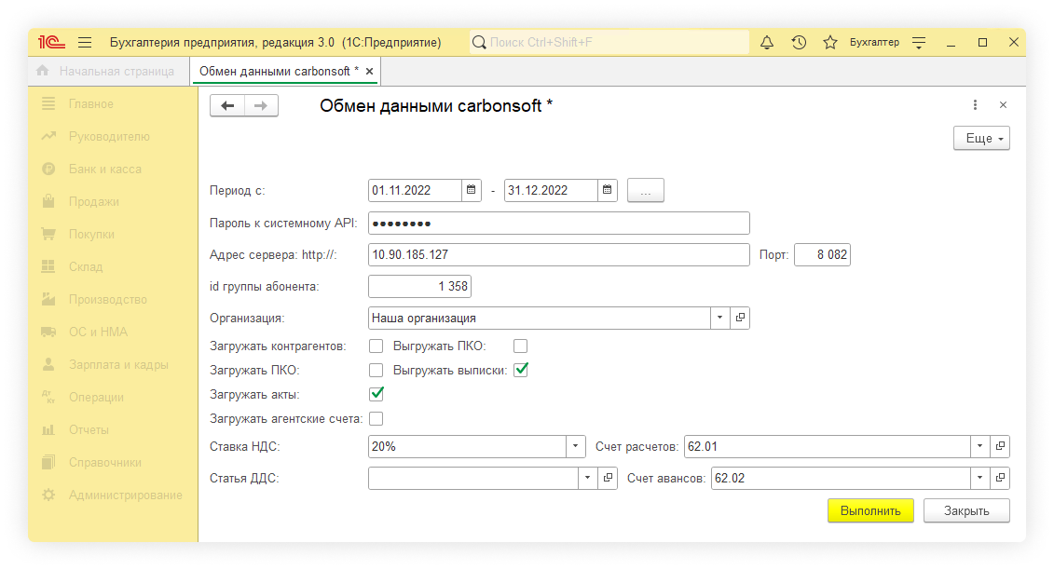Image resolution: width=1054 pixels, height=570 pixels.
Task: Open the Банк и касса section
Action: pyautogui.click(x=104, y=170)
